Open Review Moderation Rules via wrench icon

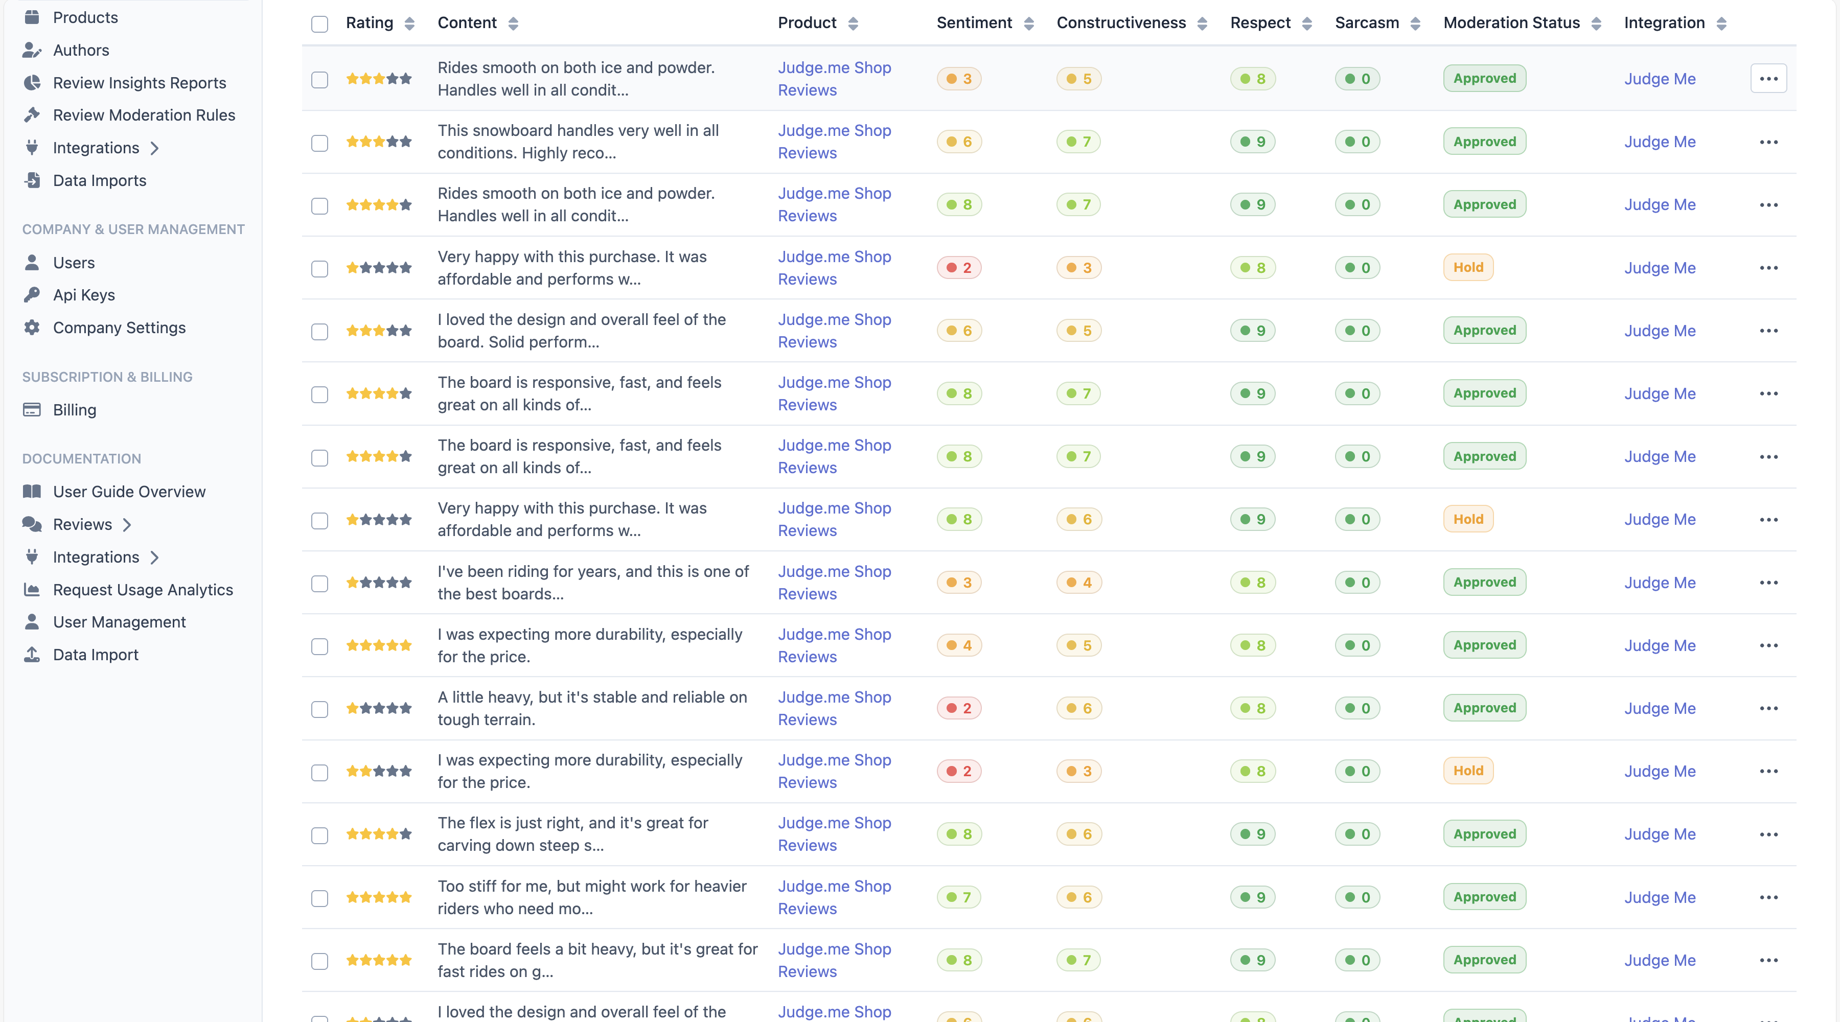point(32,114)
